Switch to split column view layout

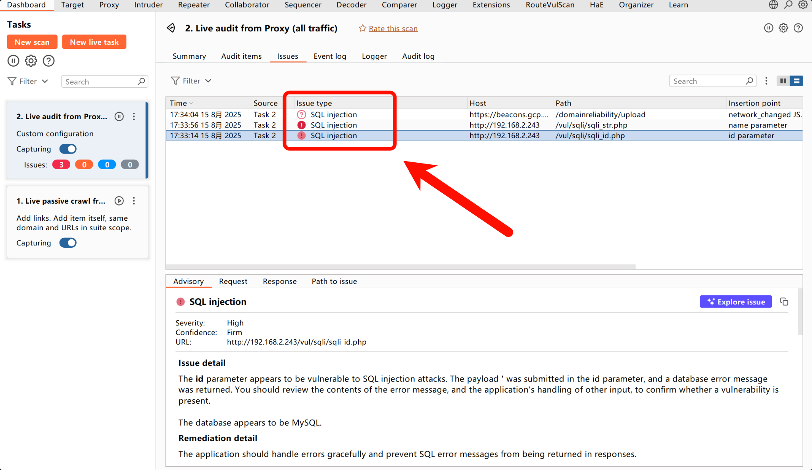pyautogui.click(x=783, y=81)
